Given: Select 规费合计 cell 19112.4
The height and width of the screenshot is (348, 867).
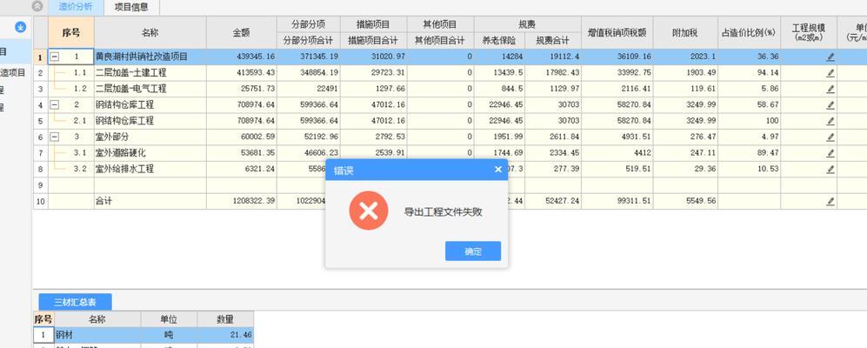Looking at the screenshot, I should coord(553,57).
